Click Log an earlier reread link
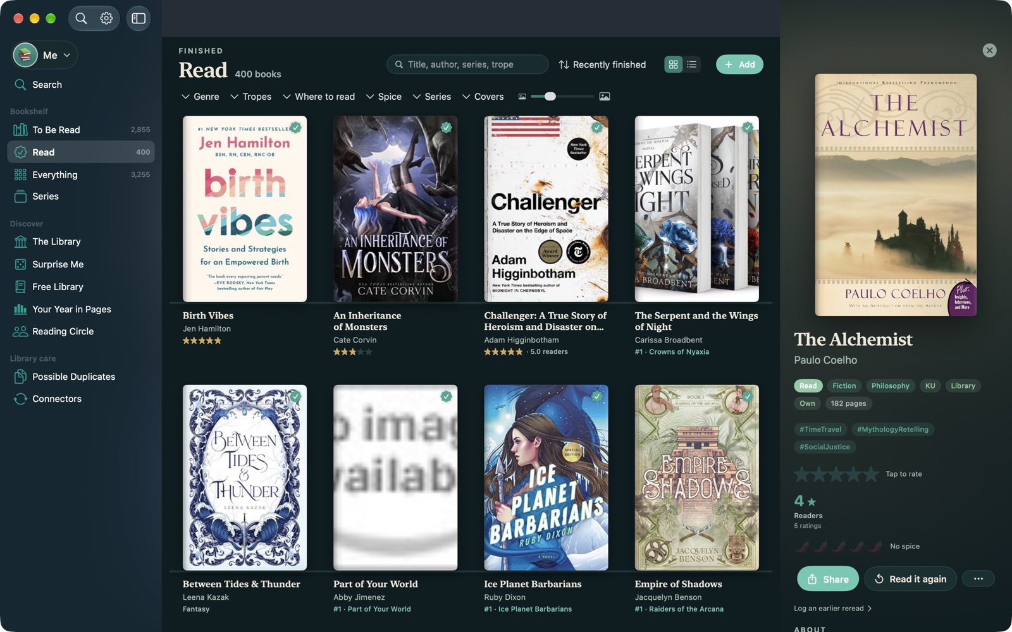This screenshot has height=632, width=1012. (x=833, y=609)
